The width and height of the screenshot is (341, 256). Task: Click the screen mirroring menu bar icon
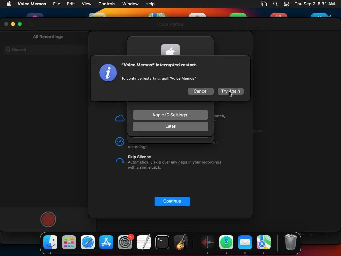pos(264,4)
